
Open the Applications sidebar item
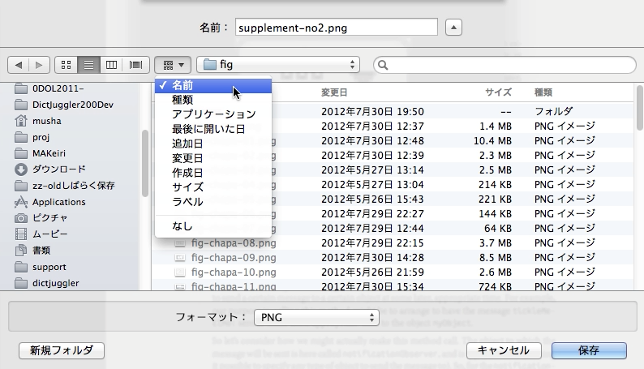58,202
